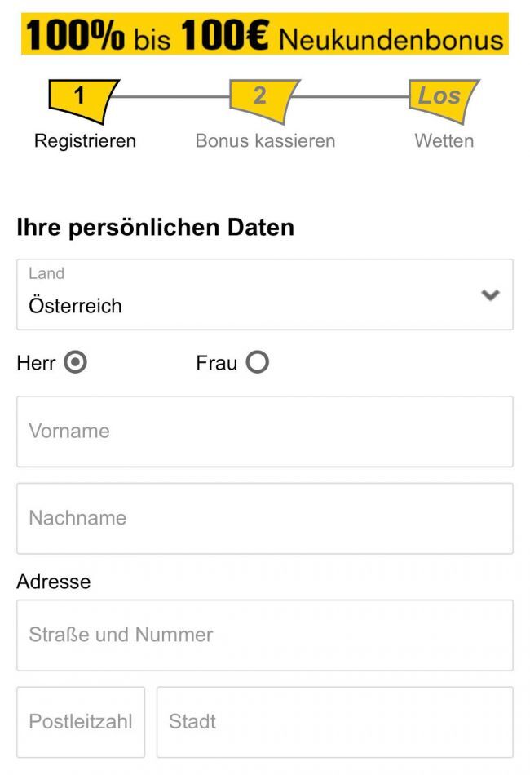Click the "Herr" text label
Screen dimensions: 530x775
pyautogui.click(x=36, y=363)
